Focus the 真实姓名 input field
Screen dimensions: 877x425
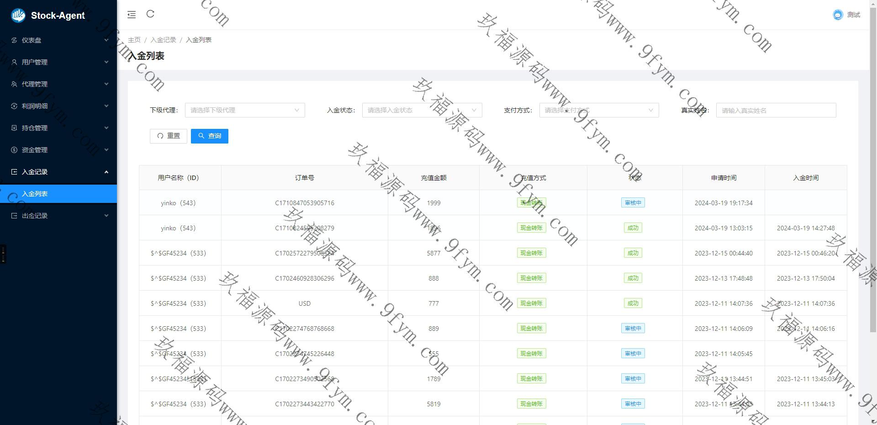pyautogui.click(x=776, y=110)
